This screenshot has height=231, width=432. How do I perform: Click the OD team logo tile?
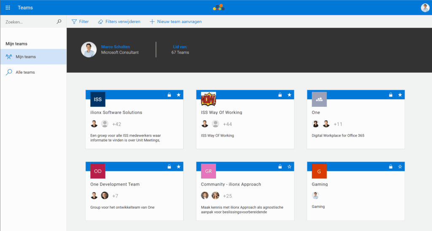[x=98, y=171]
